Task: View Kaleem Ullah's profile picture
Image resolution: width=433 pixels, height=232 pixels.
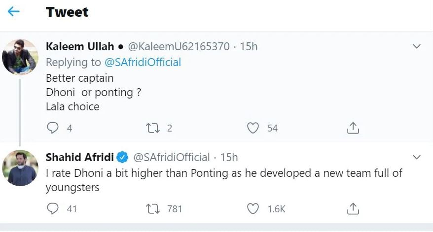Action: (x=20, y=57)
